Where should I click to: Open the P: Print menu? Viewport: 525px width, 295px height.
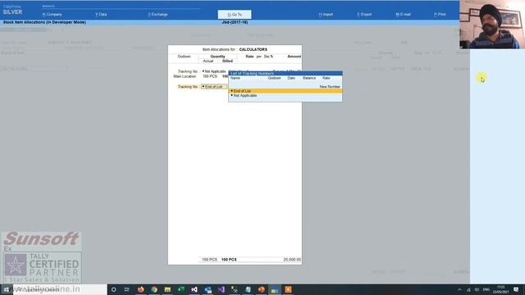click(x=440, y=15)
